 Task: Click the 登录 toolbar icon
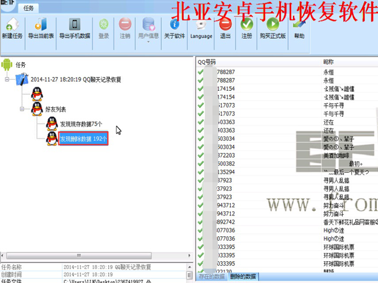pos(103,24)
